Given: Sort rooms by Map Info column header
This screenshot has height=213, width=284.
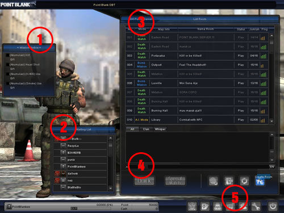Looking at the screenshot, I should [x=164, y=29].
